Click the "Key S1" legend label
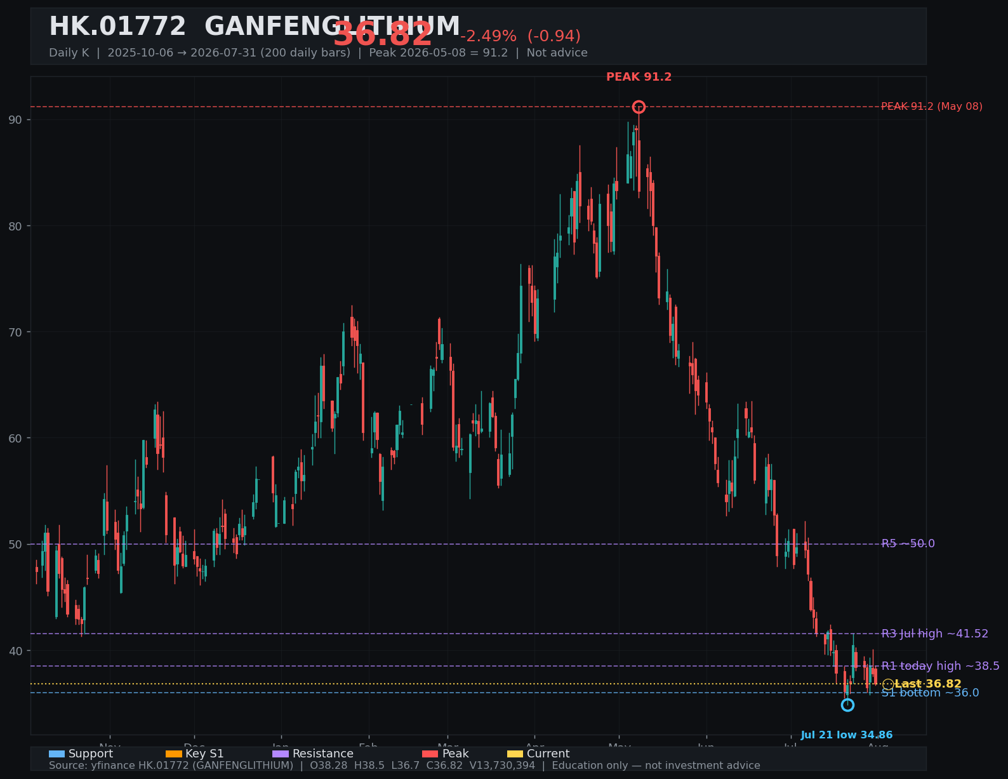 pos(204,754)
